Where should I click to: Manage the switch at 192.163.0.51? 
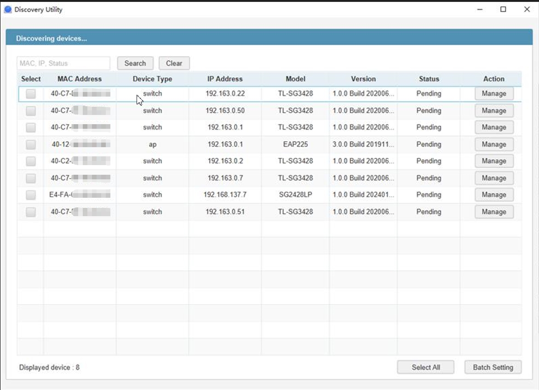494,212
